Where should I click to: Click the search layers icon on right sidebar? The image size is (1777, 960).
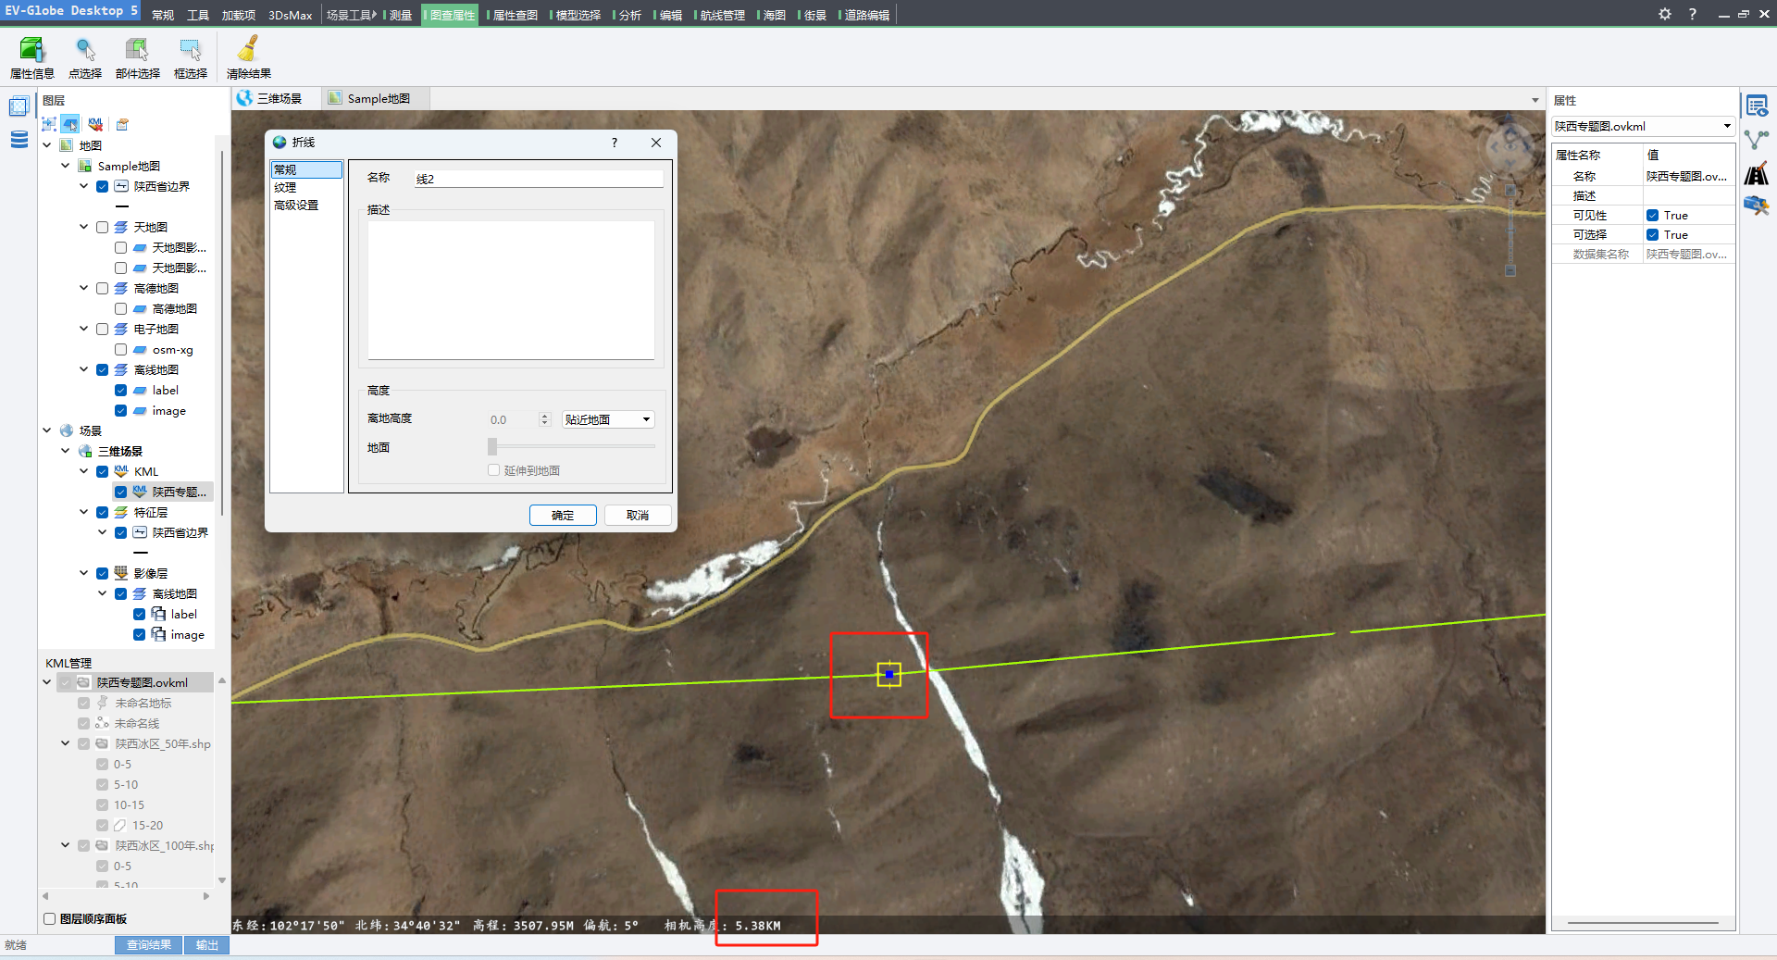(1757, 206)
